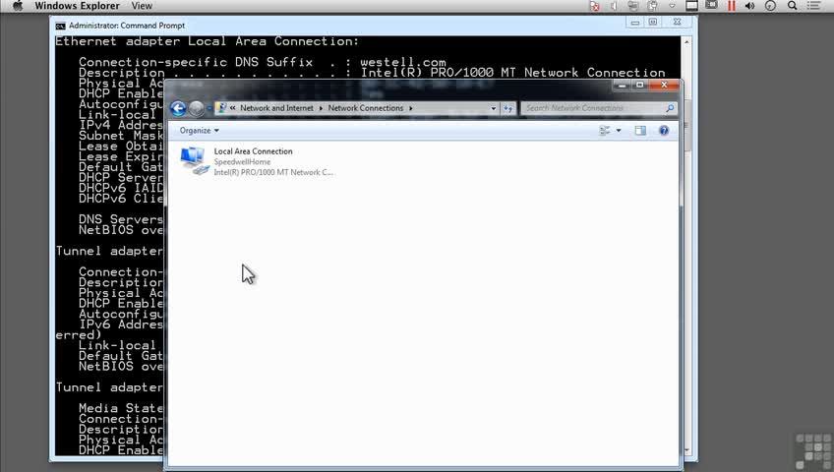Click the Ethernet adapter Local Area Connection line
The image size is (834, 472).
pos(207,41)
